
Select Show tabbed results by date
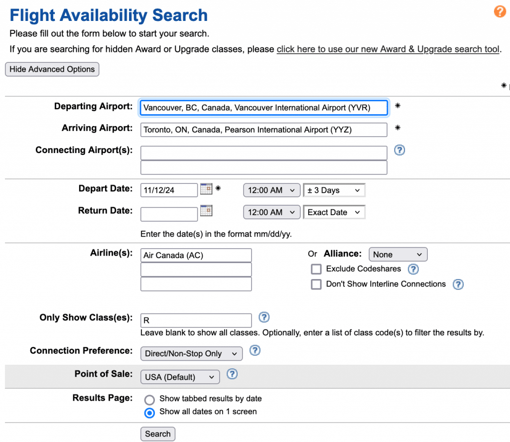pyautogui.click(x=149, y=400)
